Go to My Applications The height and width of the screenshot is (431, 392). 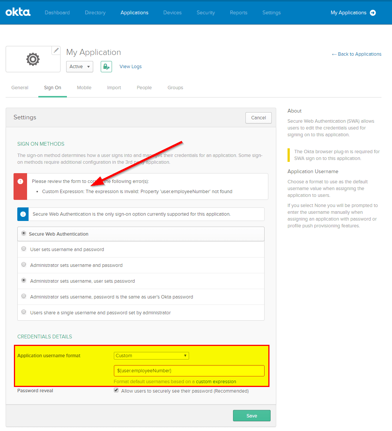[x=348, y=13]
